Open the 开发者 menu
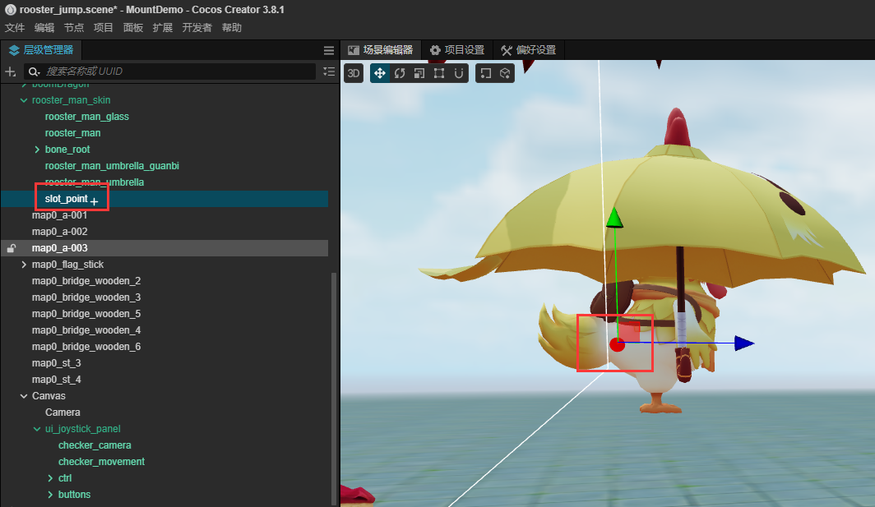The image size is (875, 507). 197,28
